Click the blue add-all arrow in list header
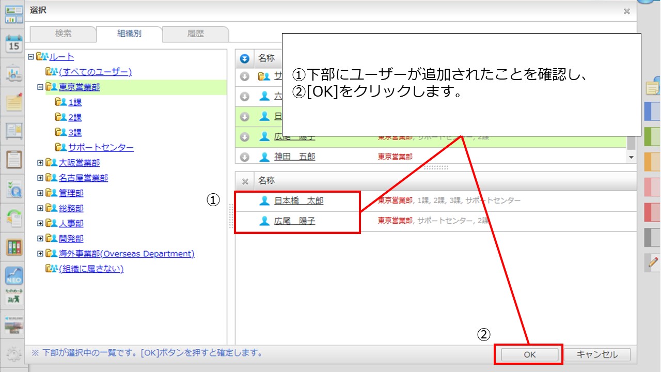This screenshot has height=372, width=661. tap(245, 59)
